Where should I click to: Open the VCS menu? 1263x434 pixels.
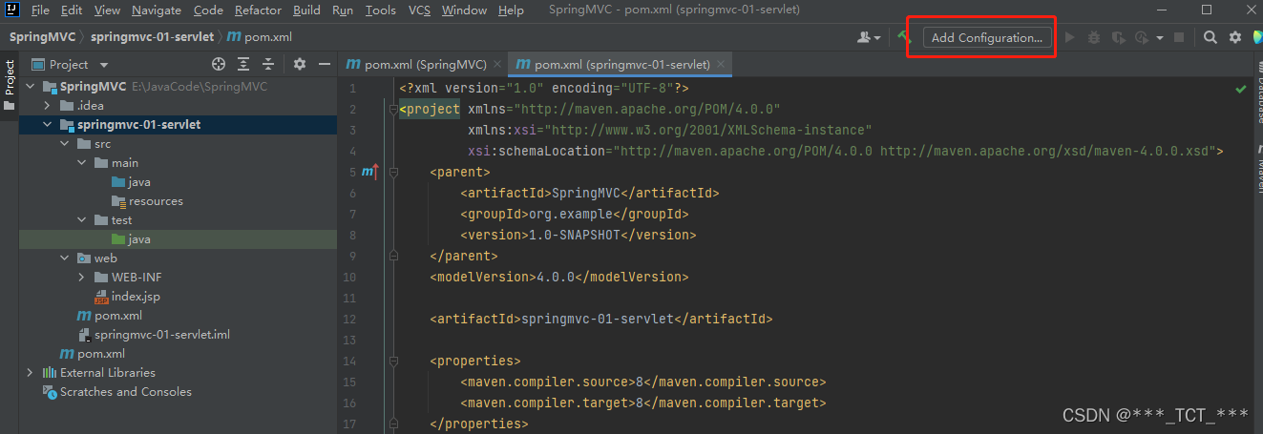[x=419, y=10]
